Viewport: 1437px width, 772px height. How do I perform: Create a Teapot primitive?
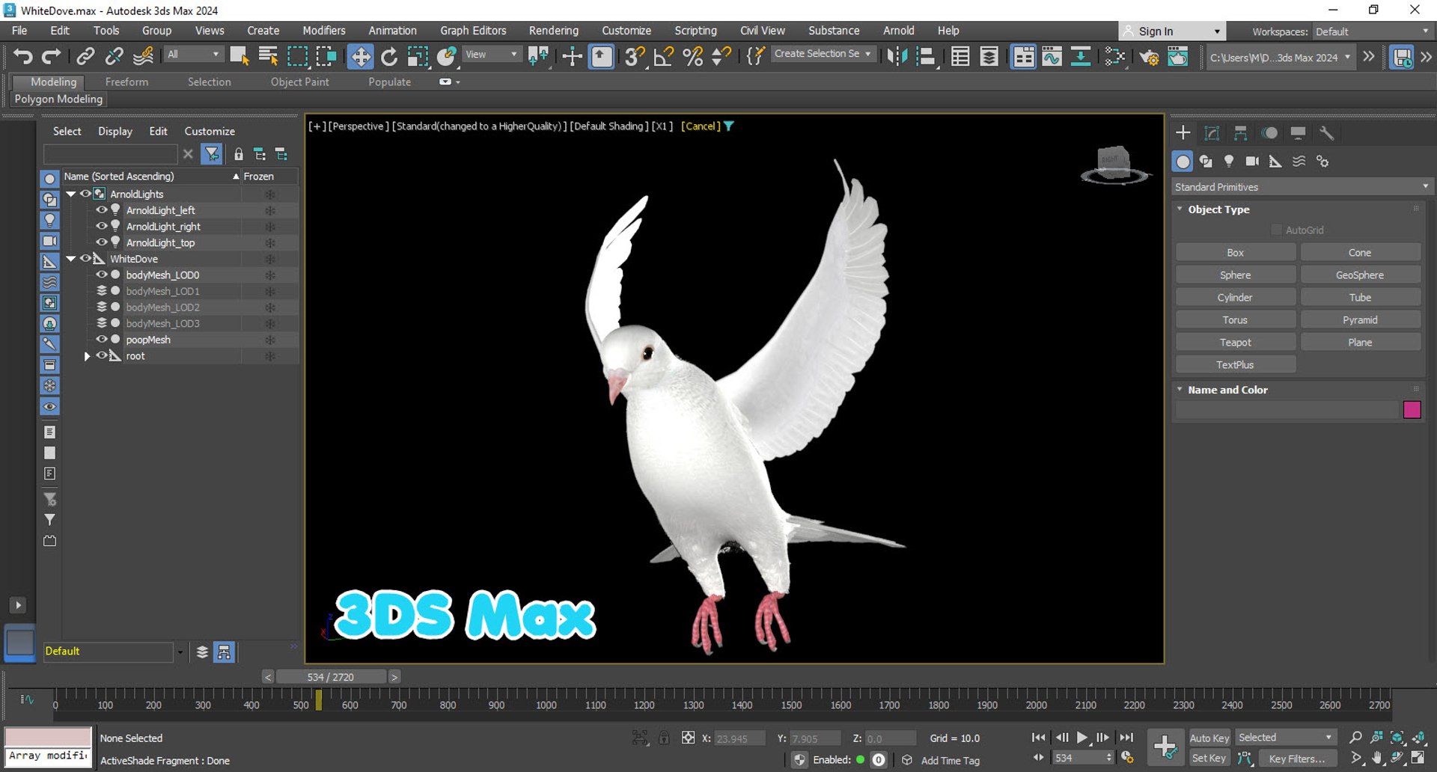[1235, 343]
